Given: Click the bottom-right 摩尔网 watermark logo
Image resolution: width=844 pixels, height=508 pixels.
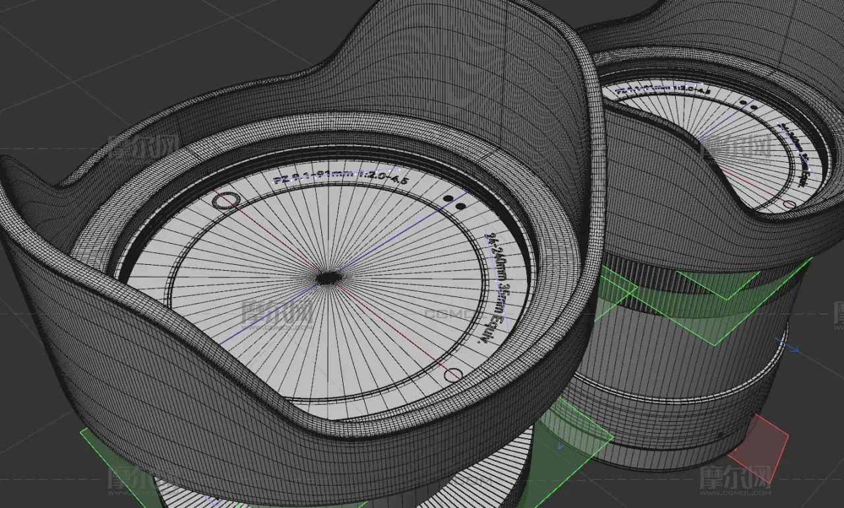Looking at the screenshot, I should pyautogui.click(x=735, y=481).
